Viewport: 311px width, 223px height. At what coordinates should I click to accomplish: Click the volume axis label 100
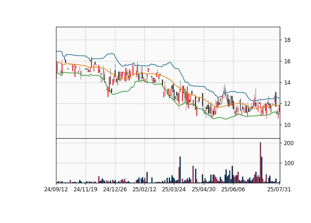pyautogui.click(x=289, y=163)
